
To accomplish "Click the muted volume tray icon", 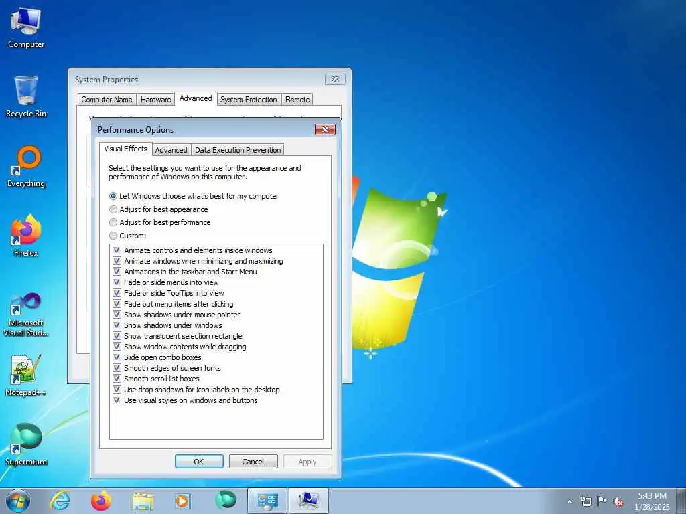I will [x=618, y=502].
